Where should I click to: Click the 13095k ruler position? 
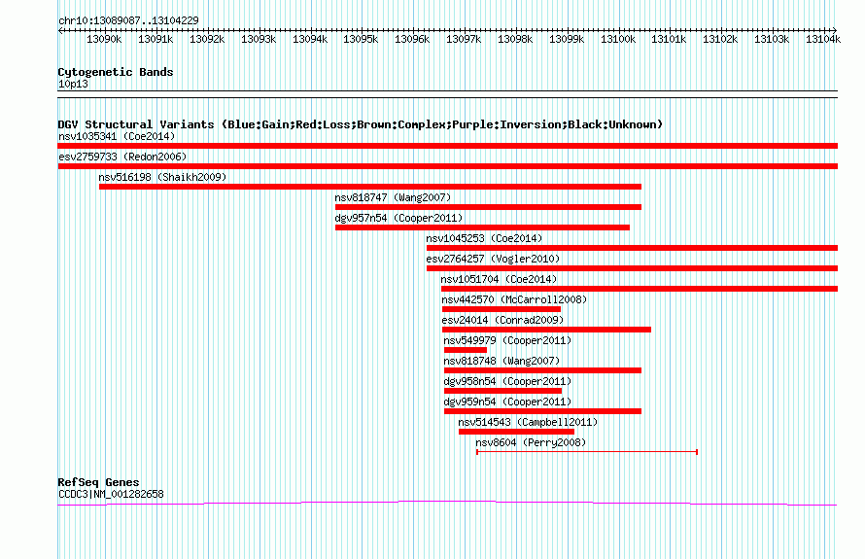(x=361, y=39)
